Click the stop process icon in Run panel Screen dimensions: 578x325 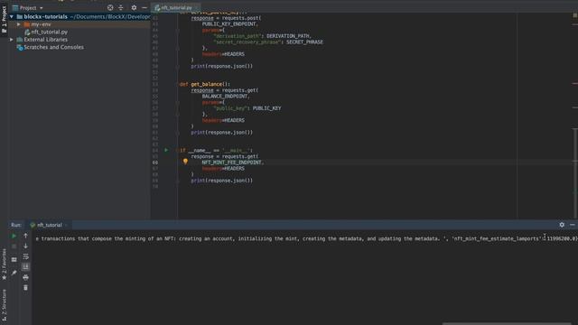tap(14, 246)
